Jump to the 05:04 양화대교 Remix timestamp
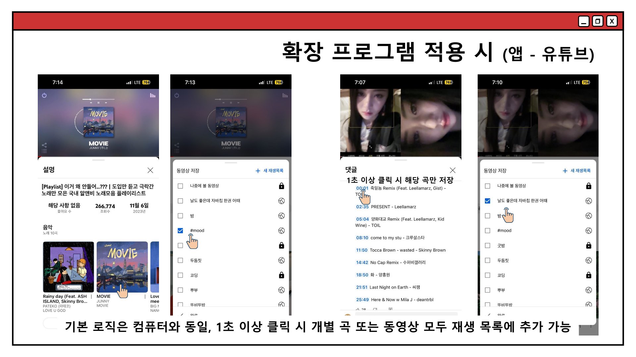 coord(362,219)
